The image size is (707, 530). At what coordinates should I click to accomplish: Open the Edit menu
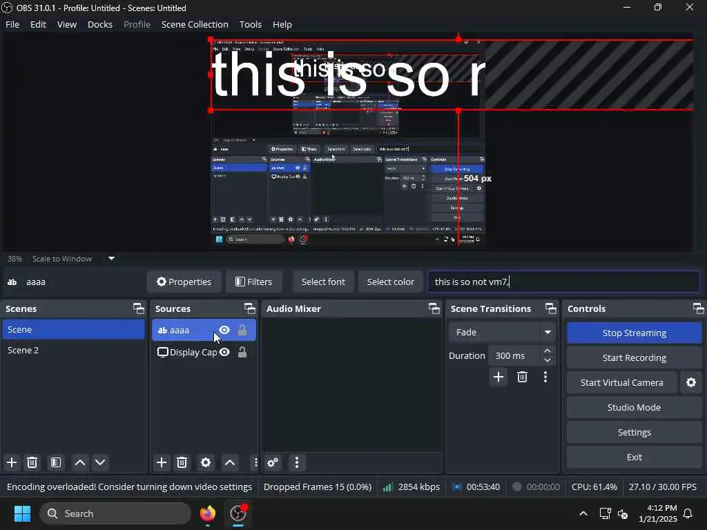pos(39,24)
